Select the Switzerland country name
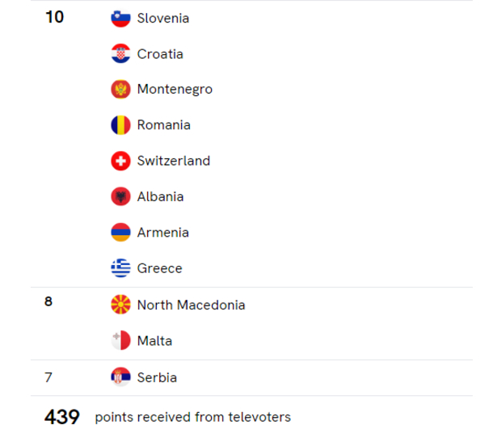Image resolution: width=485 pixels, height=446 pixels. tap(173, 161)
